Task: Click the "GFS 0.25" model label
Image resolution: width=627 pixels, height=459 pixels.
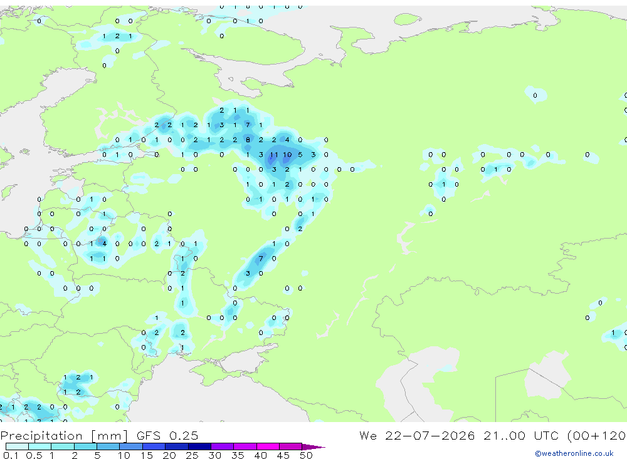Action: point(167,435)
